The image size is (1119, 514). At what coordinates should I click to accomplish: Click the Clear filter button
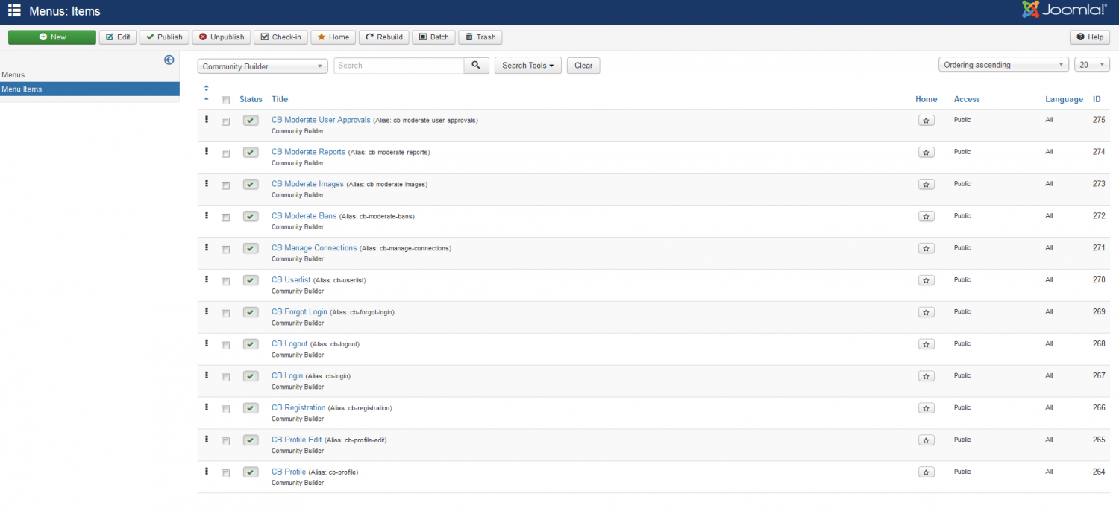click(583, 66)
